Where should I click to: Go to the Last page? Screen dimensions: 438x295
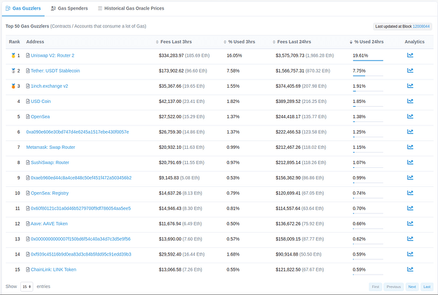(427, 287)
